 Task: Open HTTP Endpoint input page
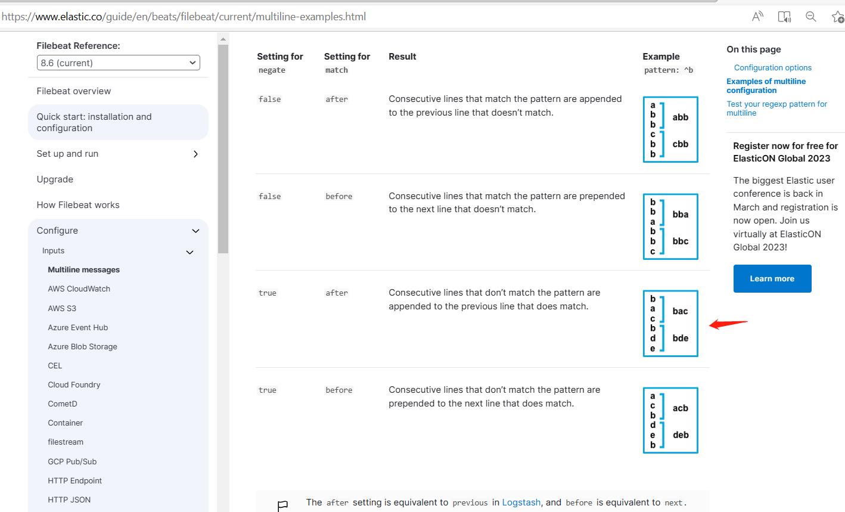point(74,480)
